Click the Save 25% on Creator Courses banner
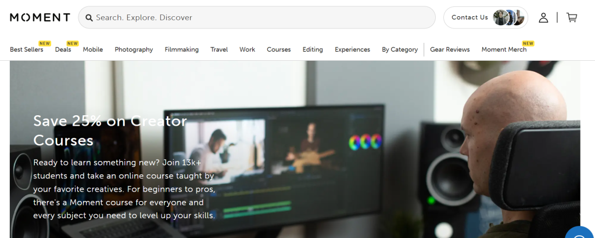This screenshot has height=238, width=595. (x=110, y=130)
